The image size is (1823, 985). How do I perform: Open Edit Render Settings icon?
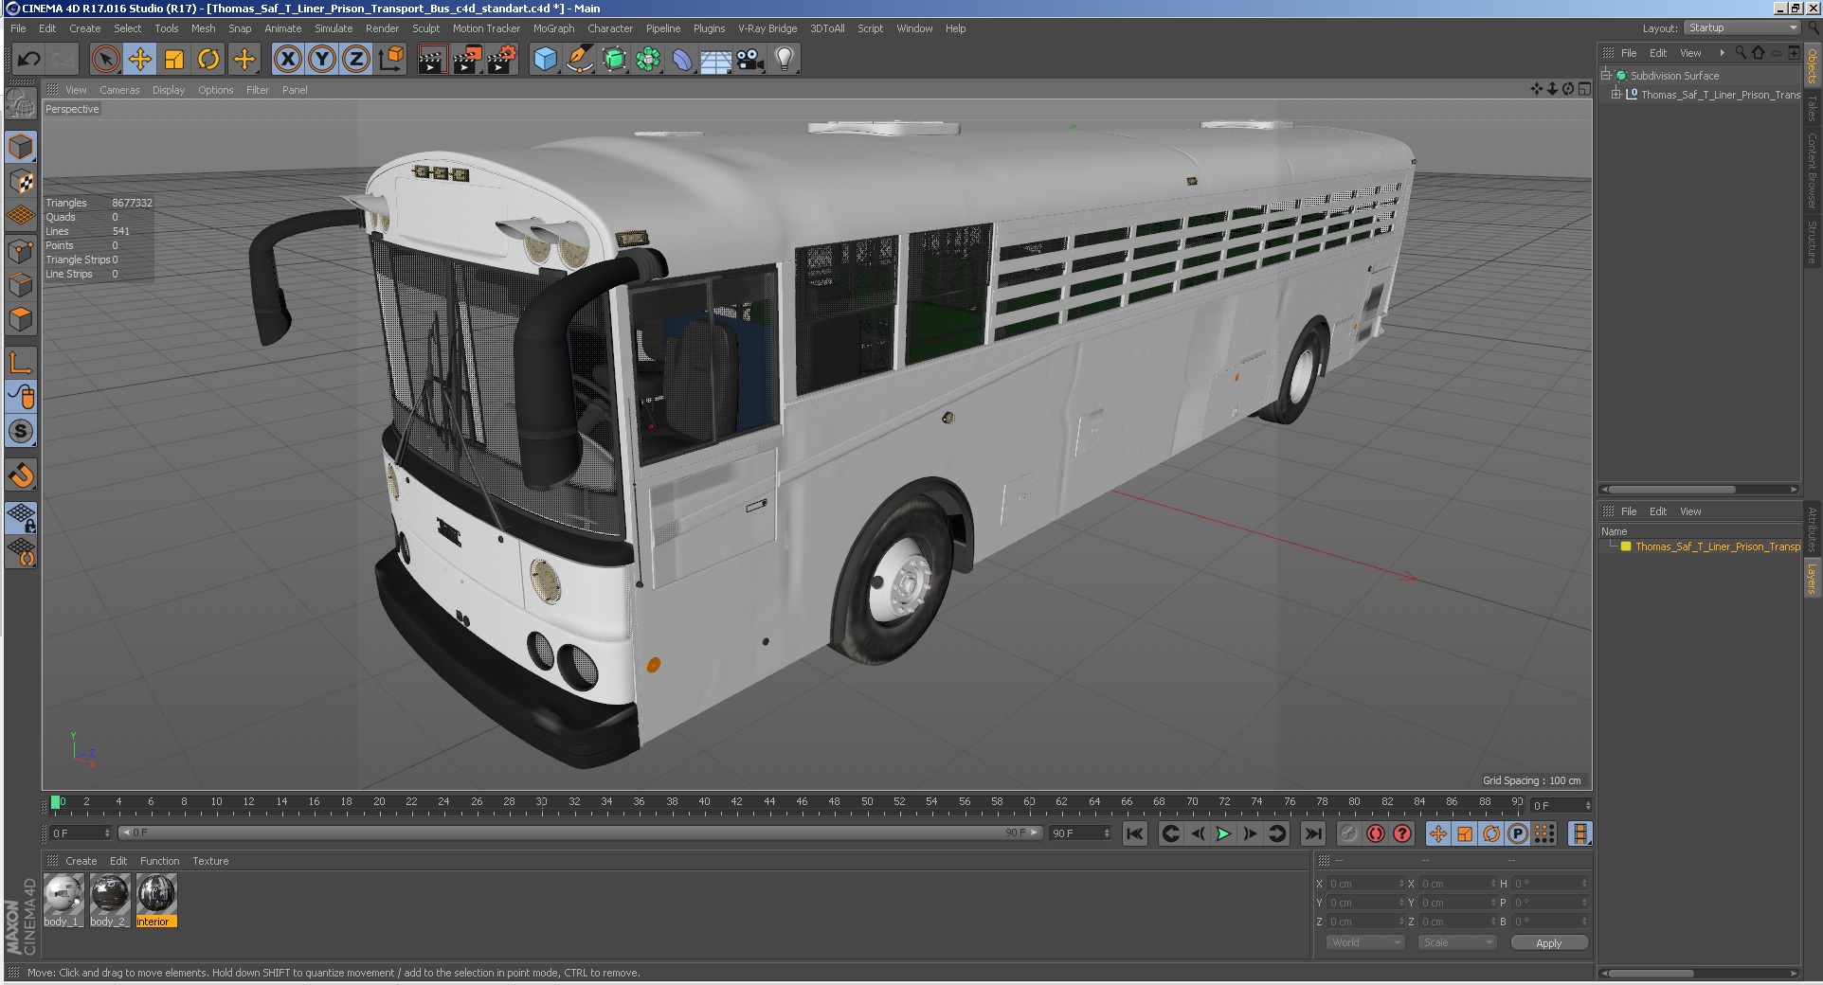pyautogui.click(x=501, y=60)
